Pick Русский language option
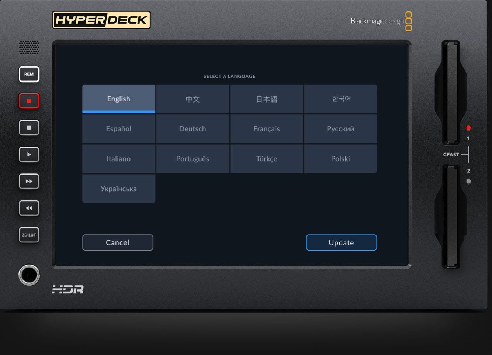The image size is (492, 355). 341,129
